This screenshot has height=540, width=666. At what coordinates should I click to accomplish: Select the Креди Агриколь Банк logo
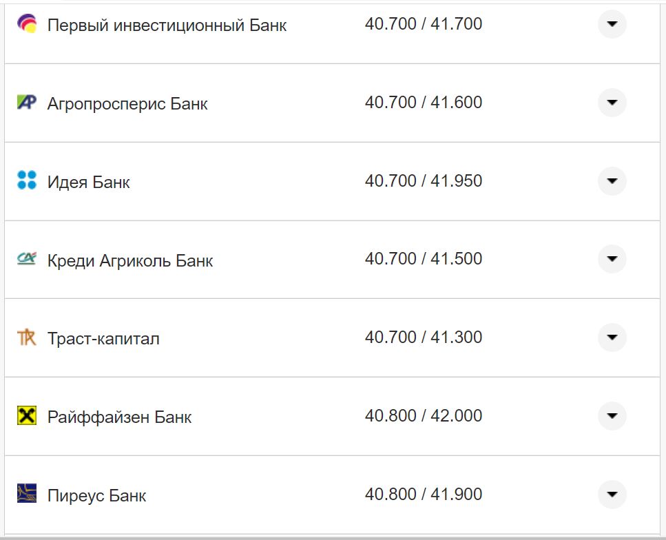tap(27, 258)
